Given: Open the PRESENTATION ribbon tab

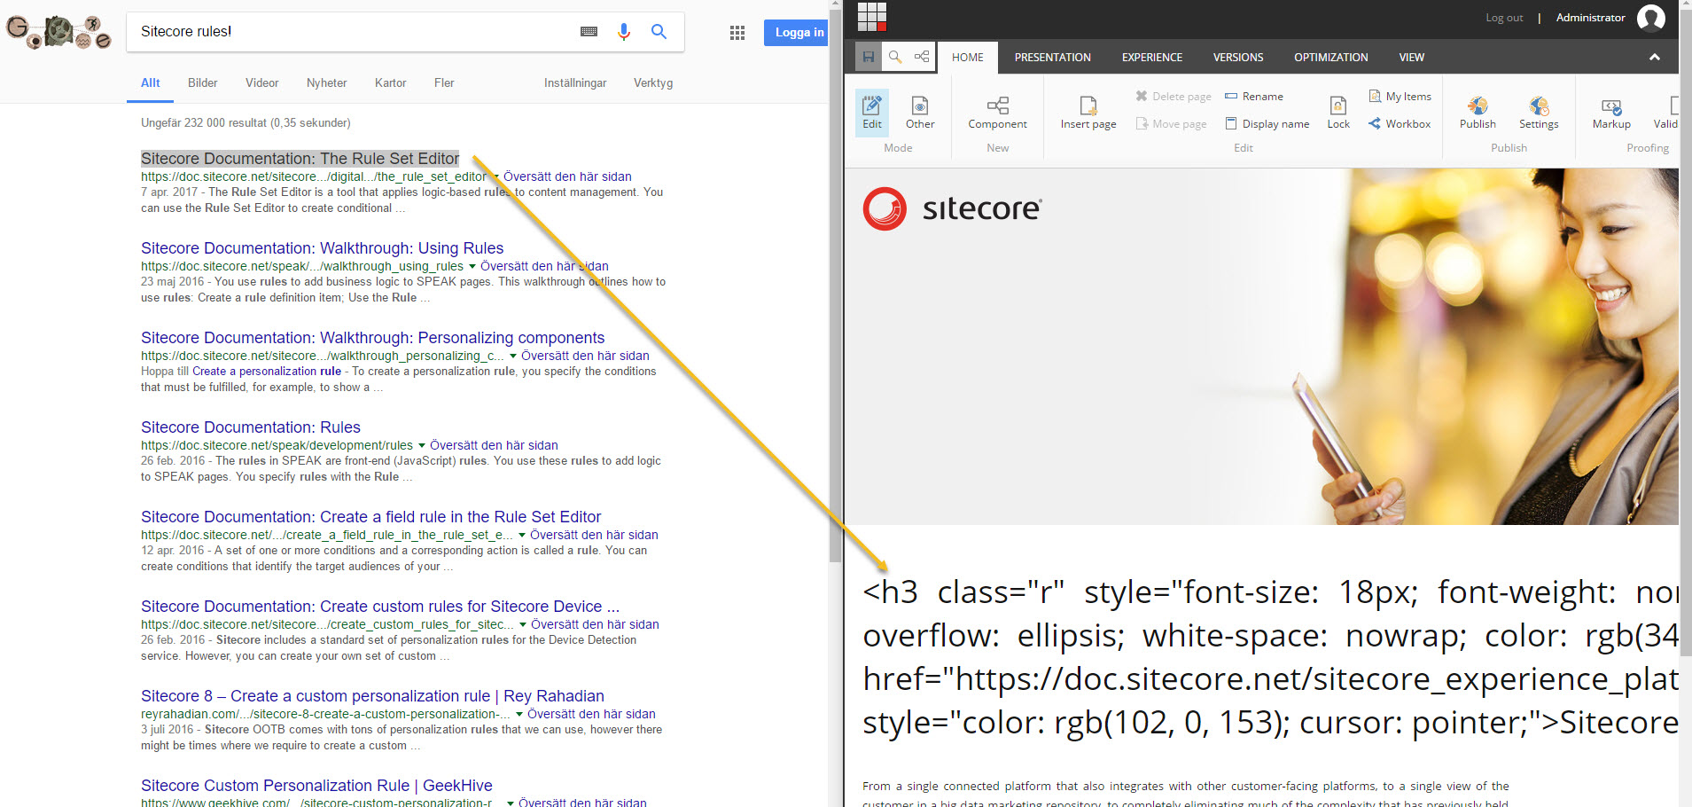Looking at the screenshot, I should [1053, 57].
